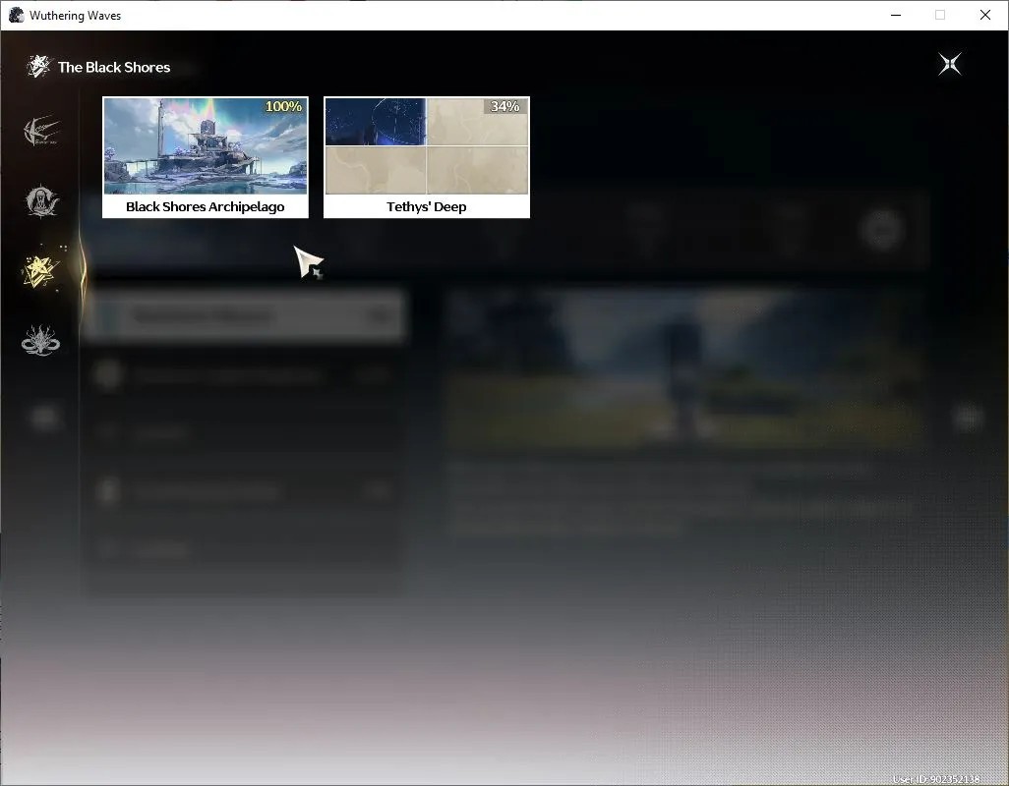Screen dimensions: 1009x786
Task: Select the fourth sidebar region emblem icon
Action: click(40, 341)
